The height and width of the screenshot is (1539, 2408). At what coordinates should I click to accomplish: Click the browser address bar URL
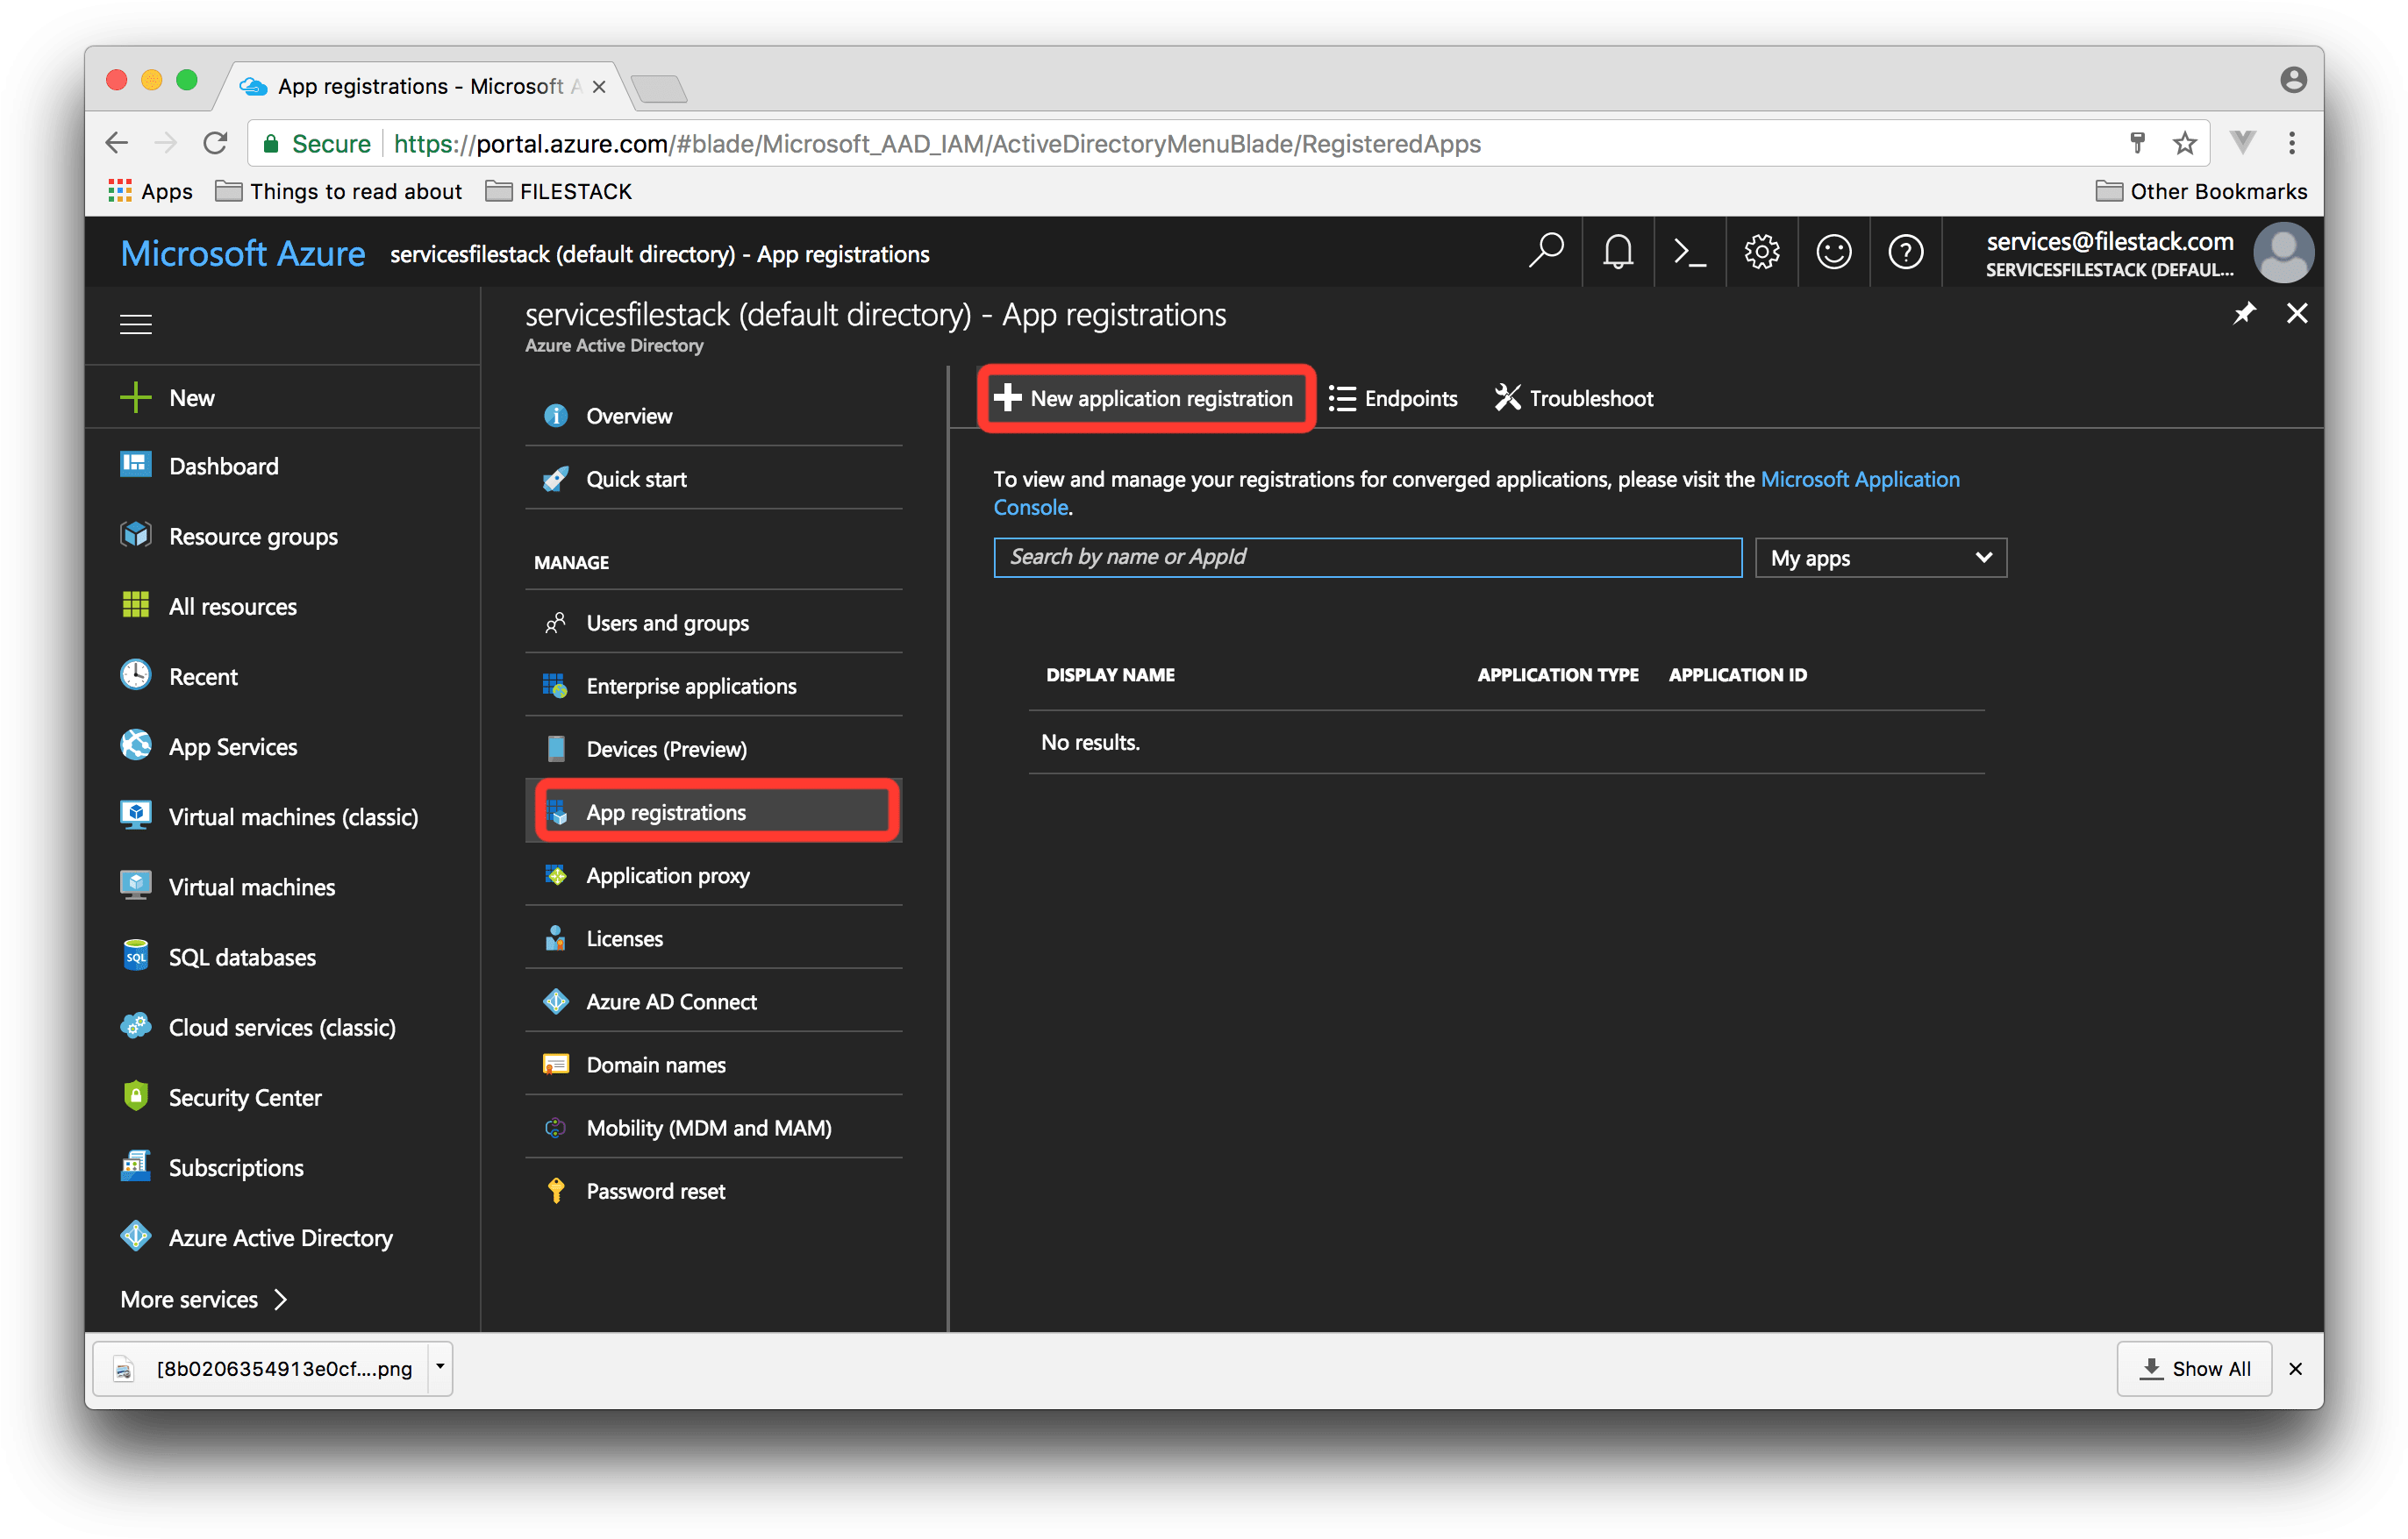tap(937, 144)
